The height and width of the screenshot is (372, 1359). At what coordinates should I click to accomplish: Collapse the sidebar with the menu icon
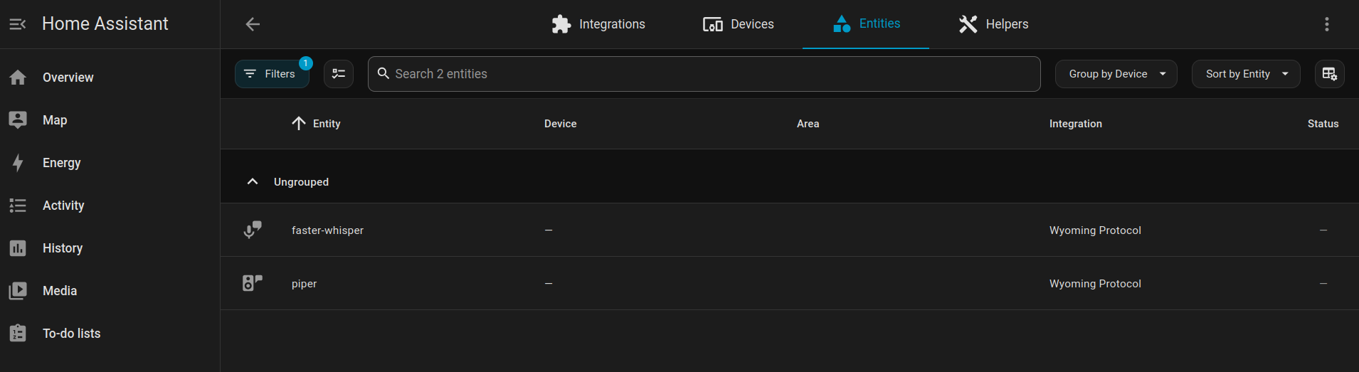18,24
